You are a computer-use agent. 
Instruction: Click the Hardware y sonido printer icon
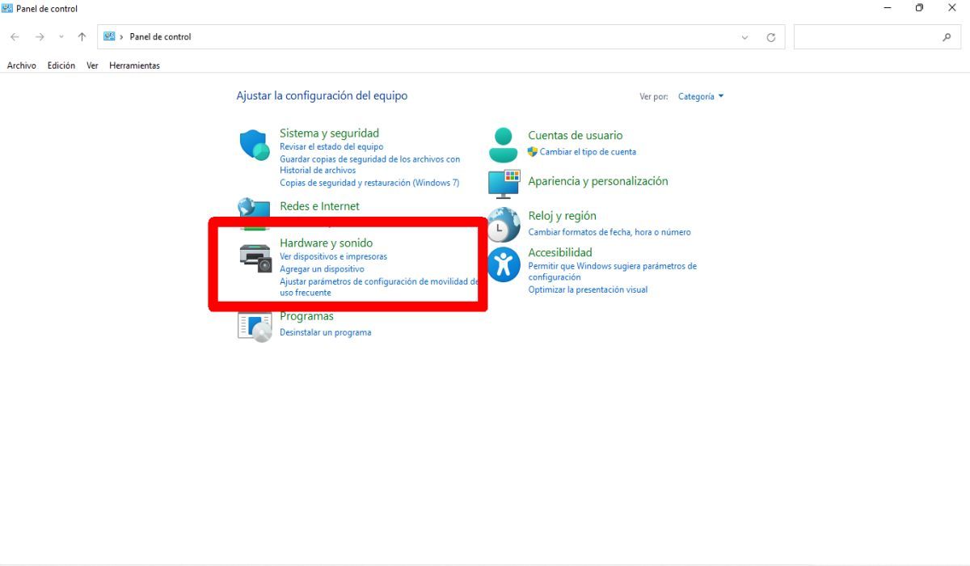pos(256,258)
